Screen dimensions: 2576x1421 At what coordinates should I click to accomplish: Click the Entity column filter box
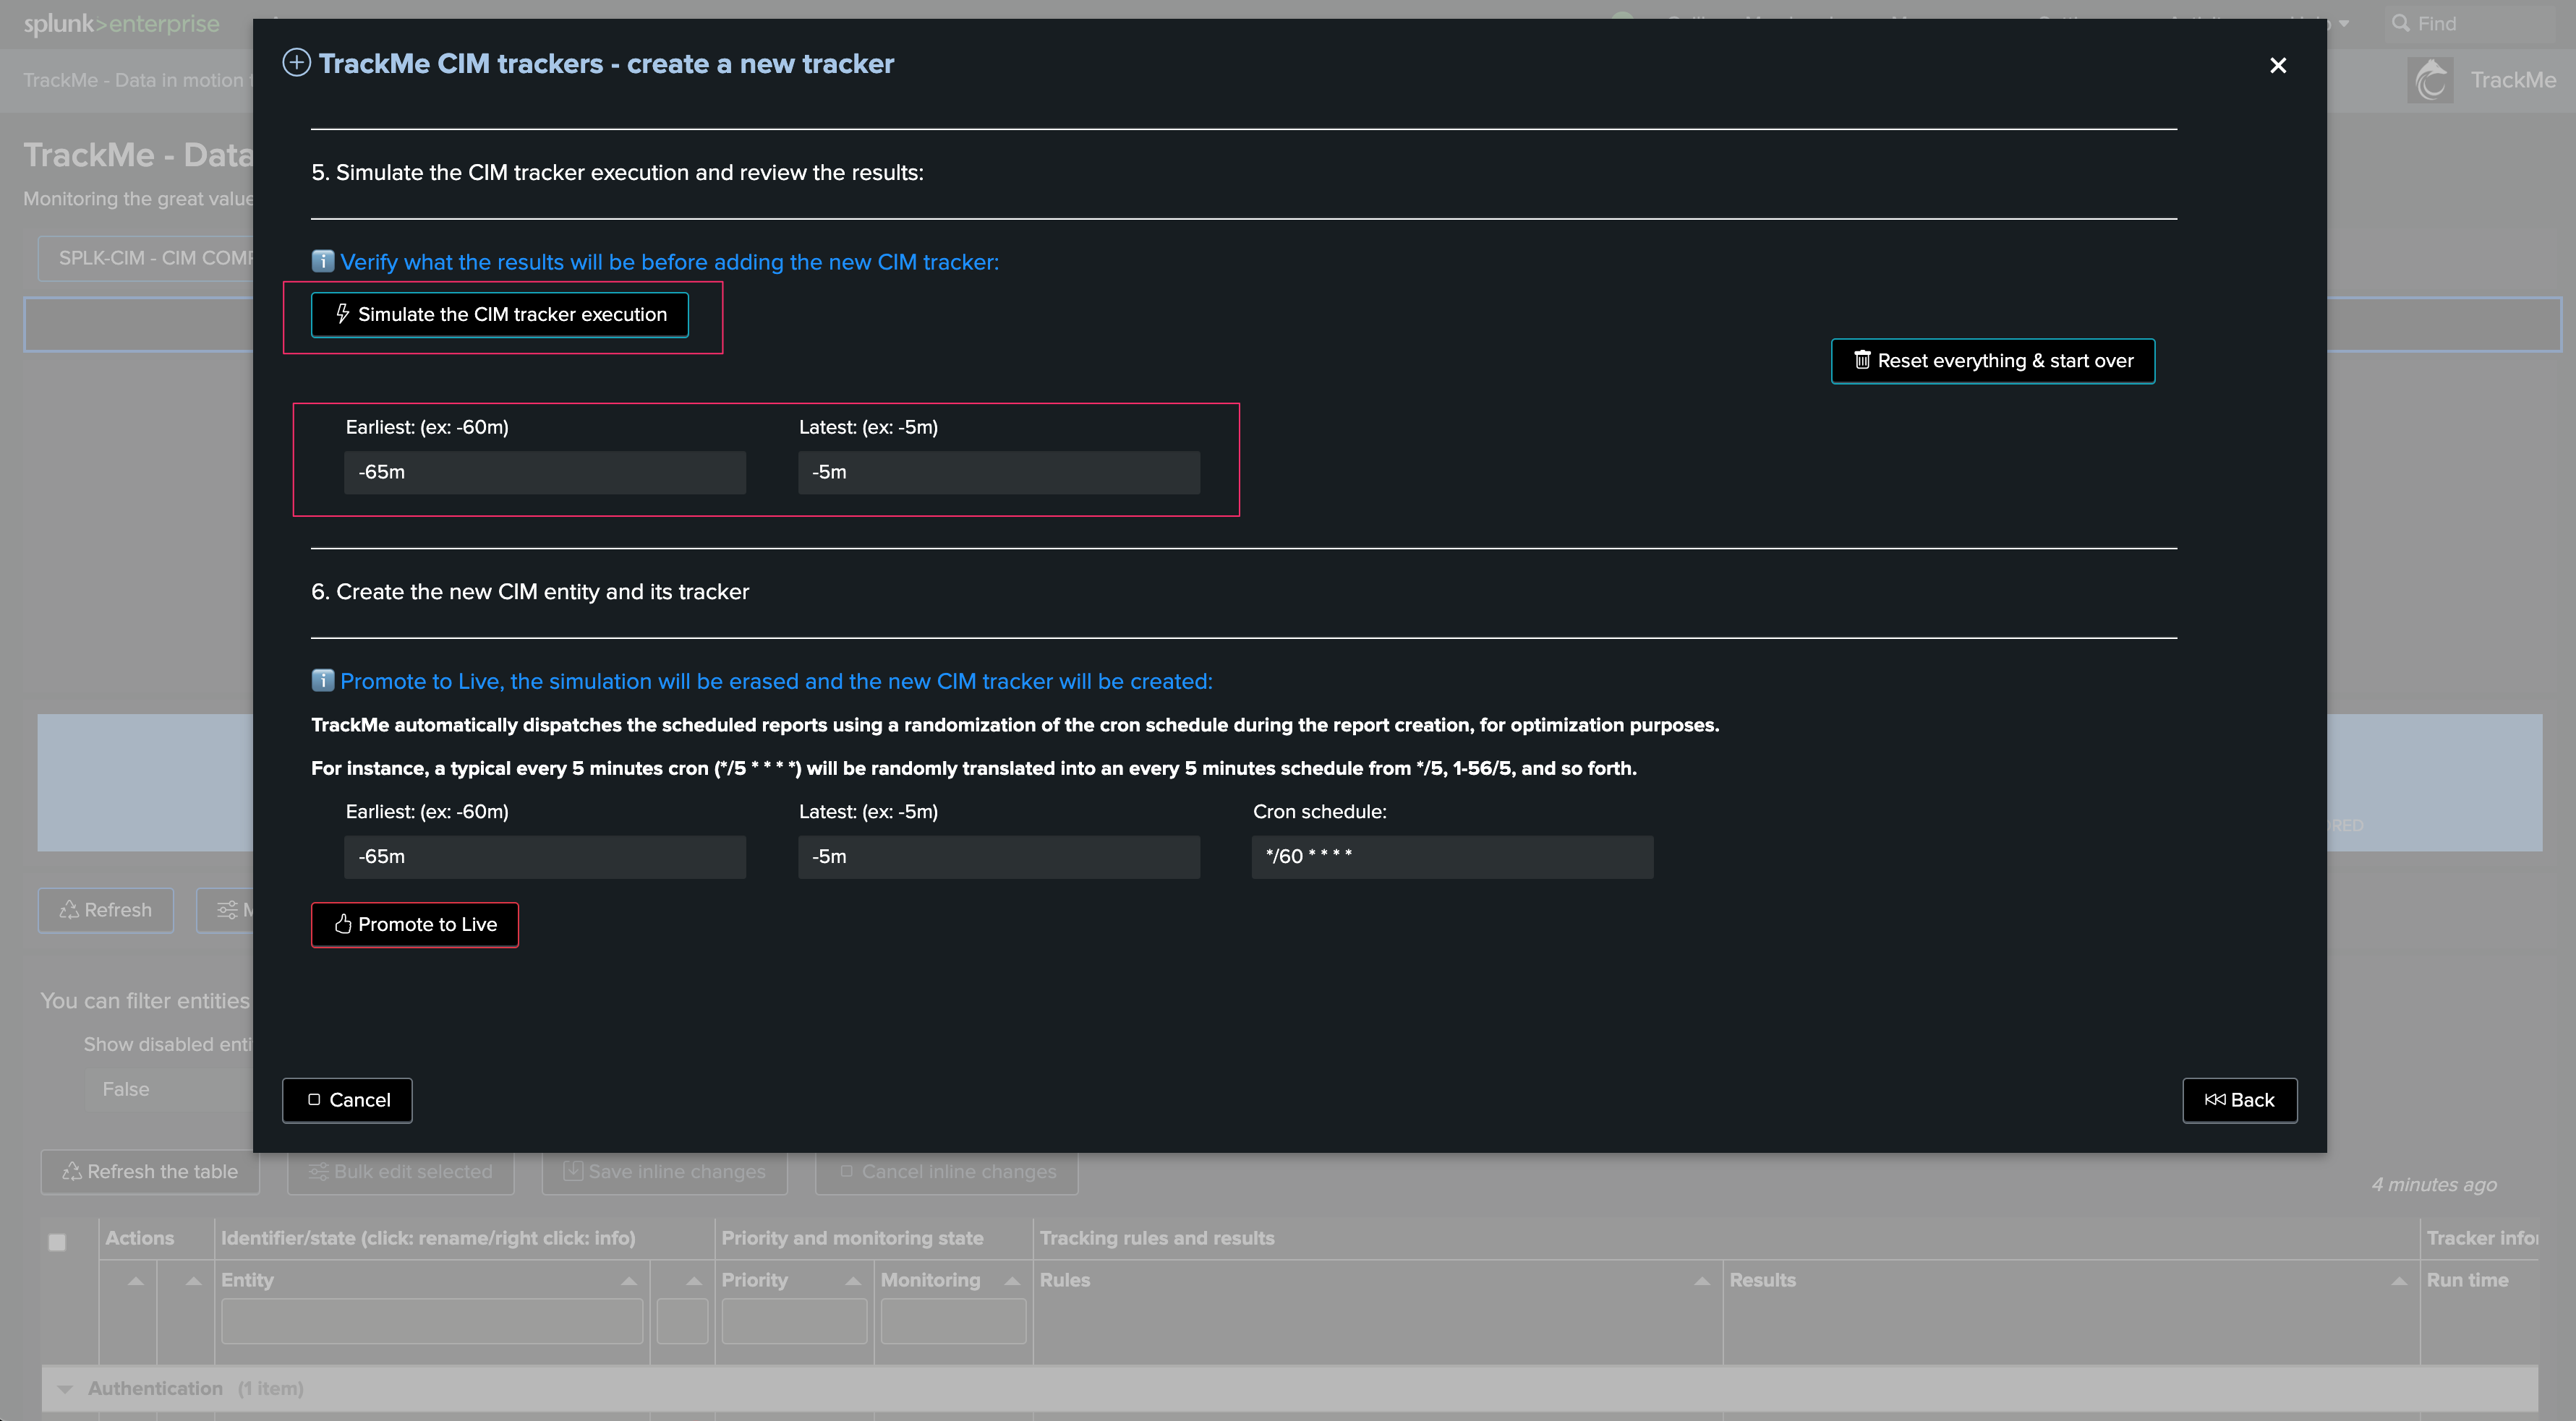click(x=432, y=1321)
